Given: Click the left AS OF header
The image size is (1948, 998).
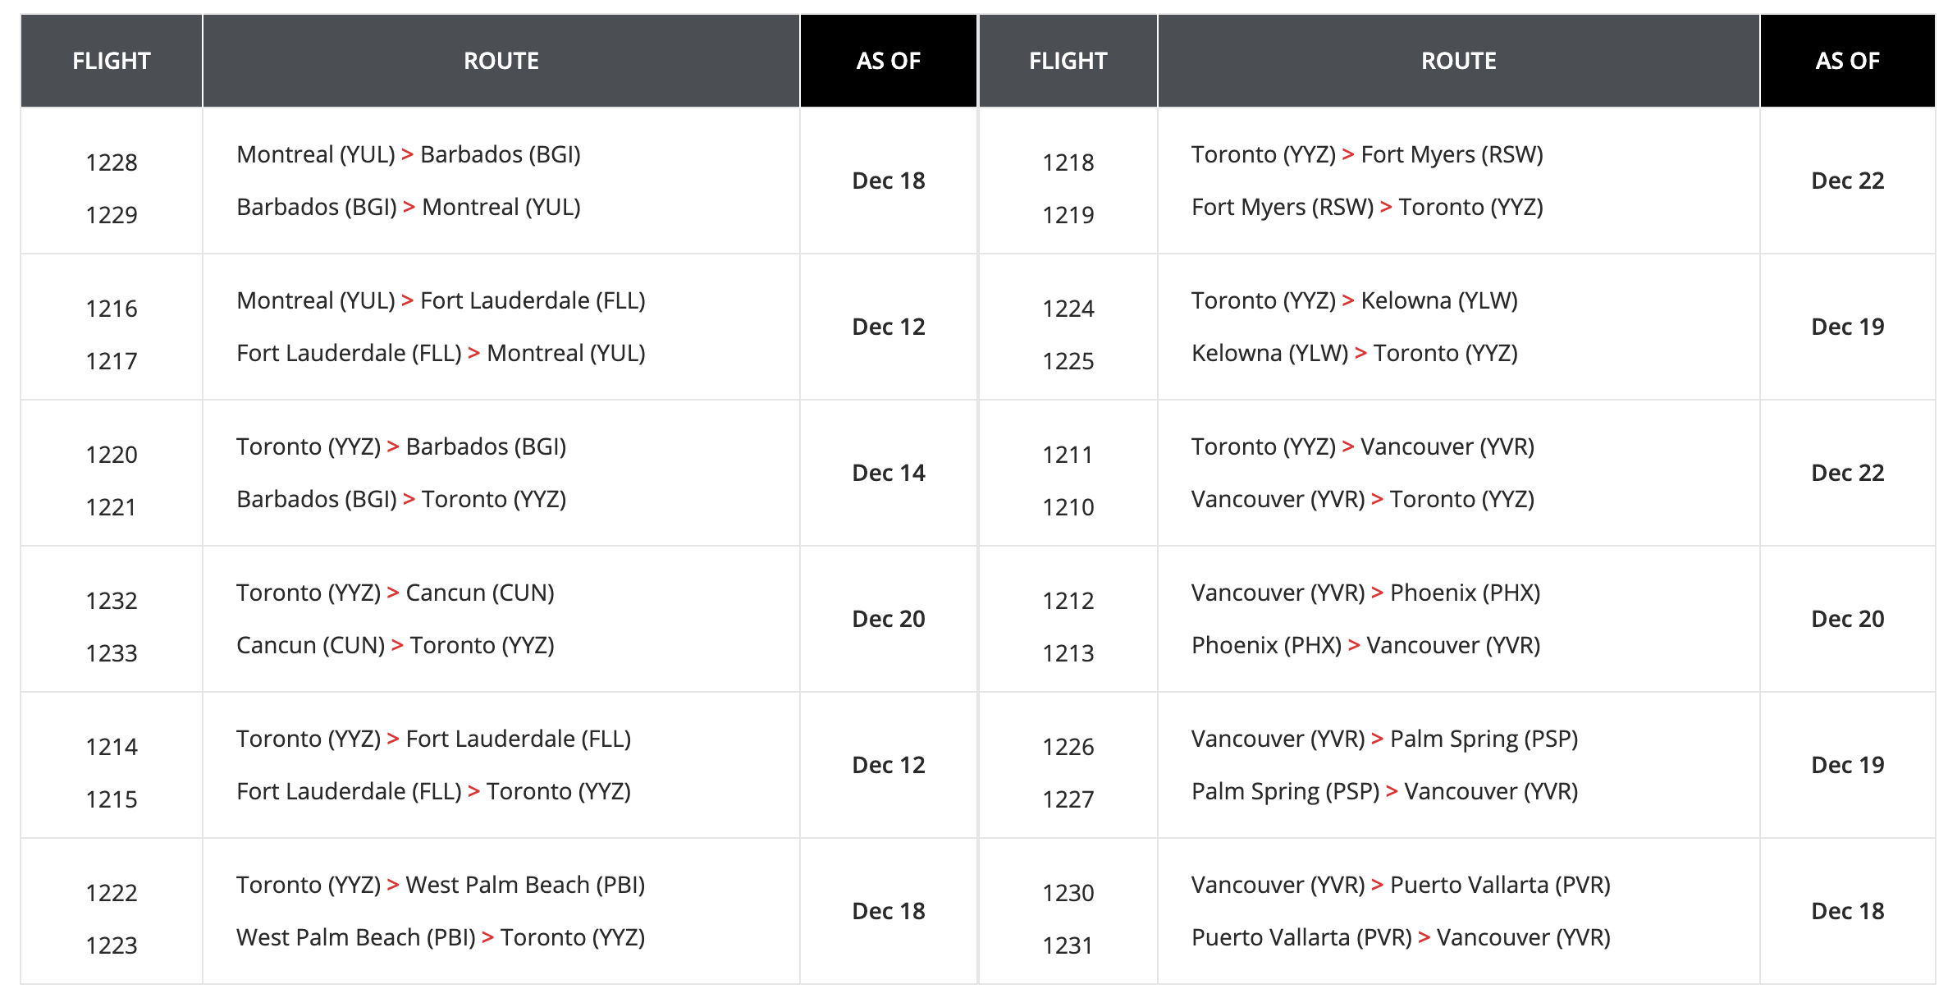Looking at the screenshot, I should click(x=888, y=61).
